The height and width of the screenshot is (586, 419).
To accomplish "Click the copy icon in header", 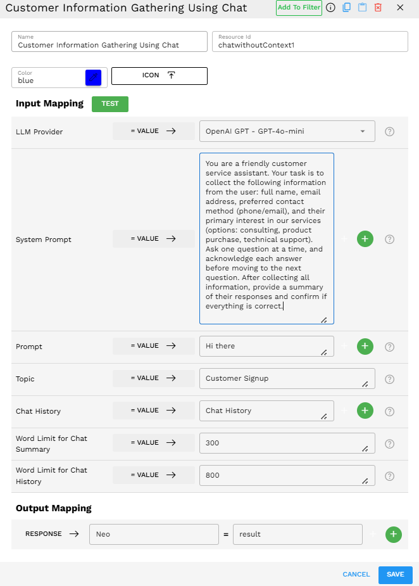I will click(x=346, y=8).
